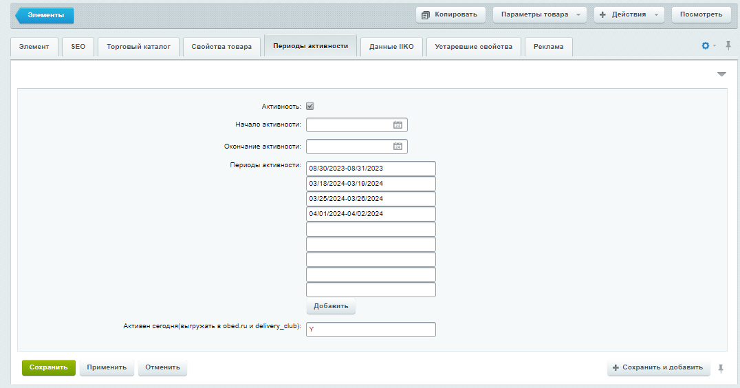Click the Сохранить и добавить button
The width and height of the screenshot is (740, 388).
(658, 368)
